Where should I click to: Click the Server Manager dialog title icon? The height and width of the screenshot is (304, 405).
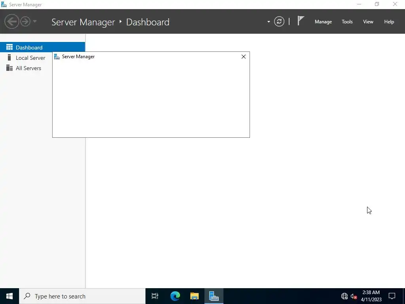57,57
